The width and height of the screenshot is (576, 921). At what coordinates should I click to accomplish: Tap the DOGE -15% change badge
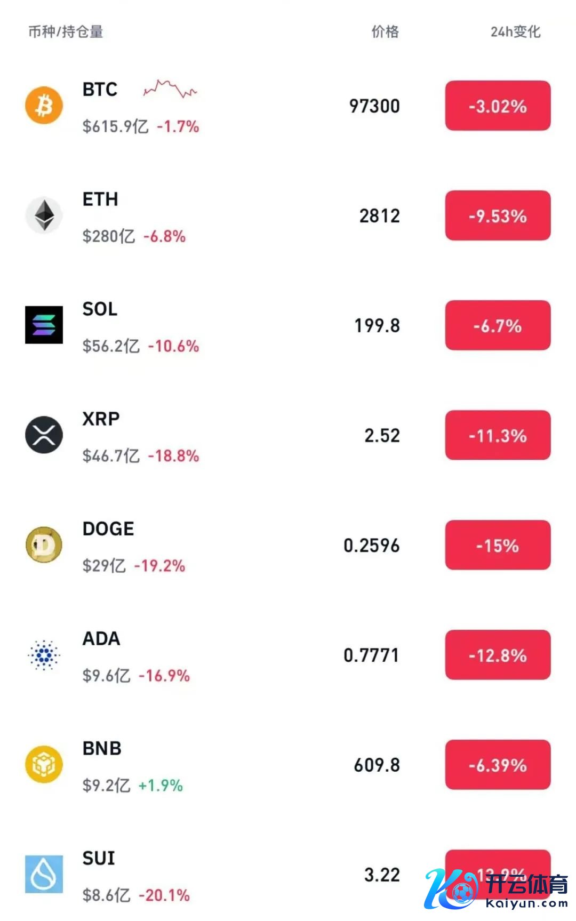click(498, 545)
